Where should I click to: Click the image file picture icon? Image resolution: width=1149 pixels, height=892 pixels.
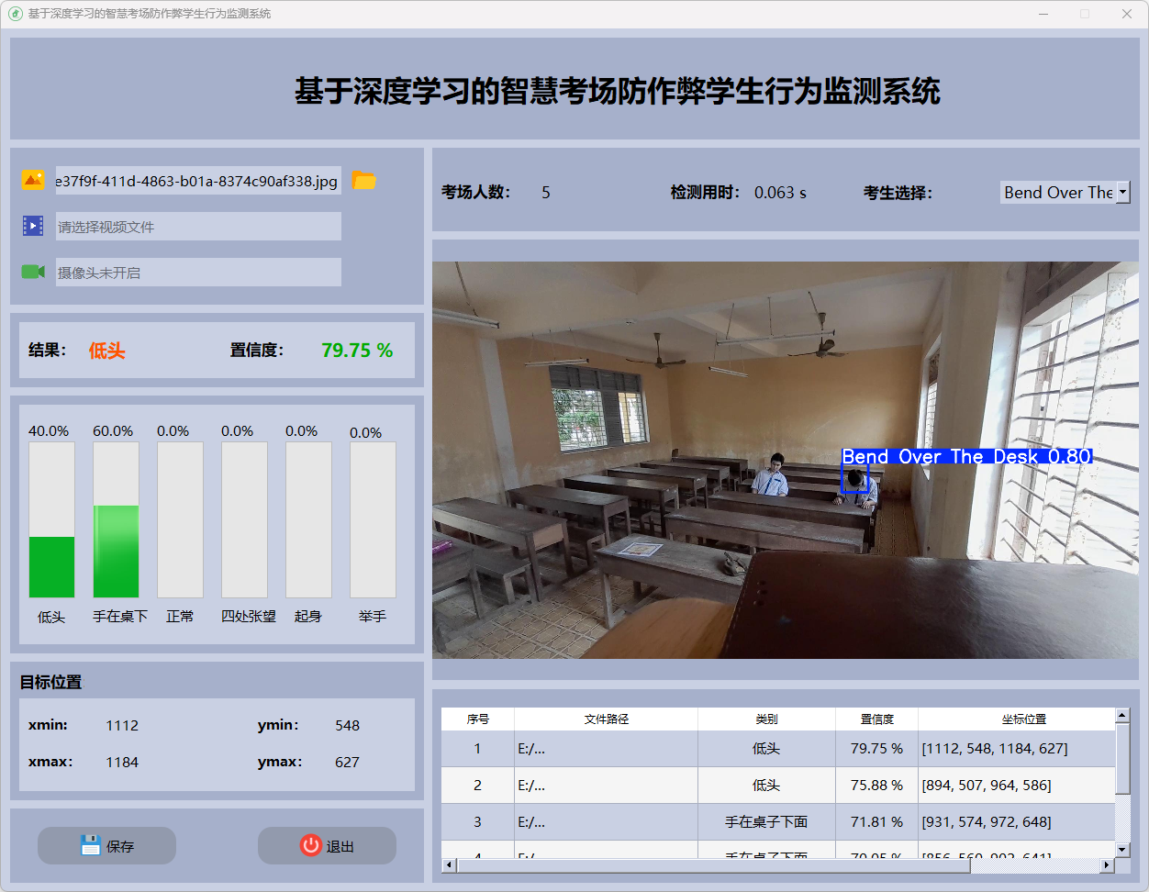33,181
